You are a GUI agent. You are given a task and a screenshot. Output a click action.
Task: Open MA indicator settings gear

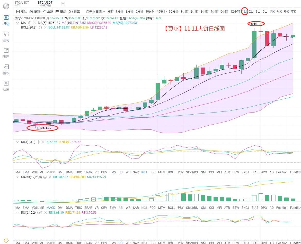click(30, 23)
